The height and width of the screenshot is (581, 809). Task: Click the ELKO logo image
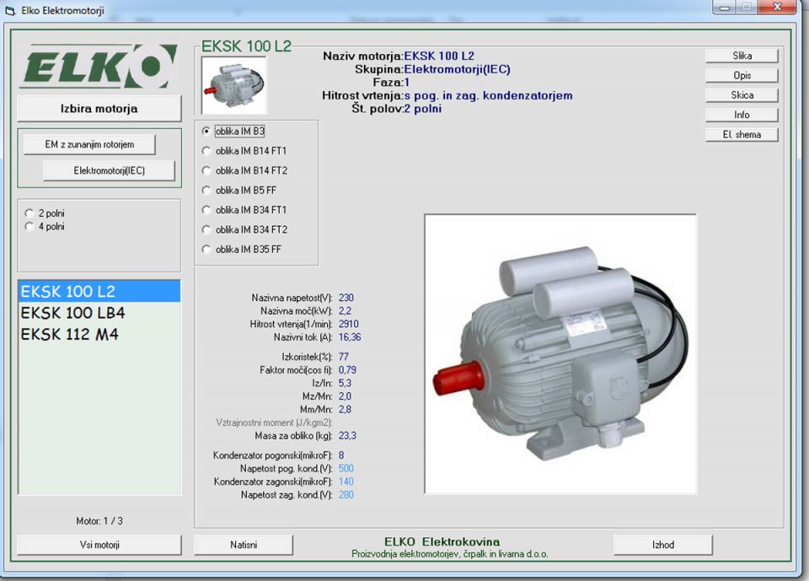tap(99, 65)
